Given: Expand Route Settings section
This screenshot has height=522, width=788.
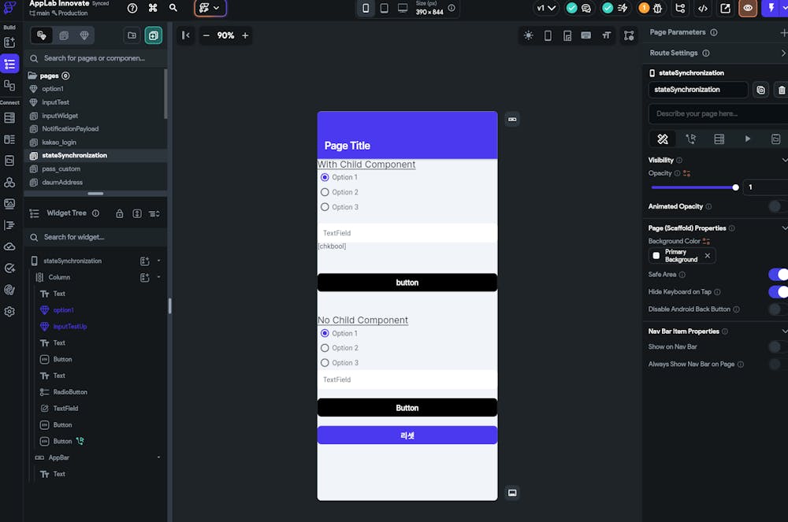Looking at the screenshot, I should click(783, 53).
